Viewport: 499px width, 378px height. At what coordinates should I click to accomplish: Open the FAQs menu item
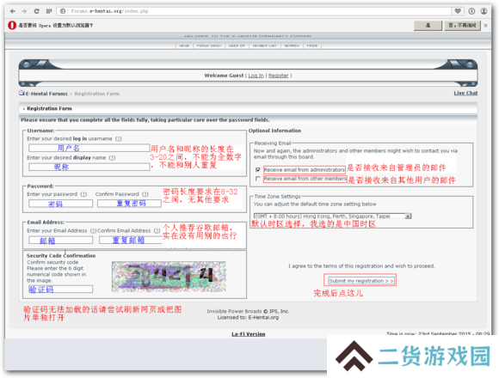coord(311,46)
